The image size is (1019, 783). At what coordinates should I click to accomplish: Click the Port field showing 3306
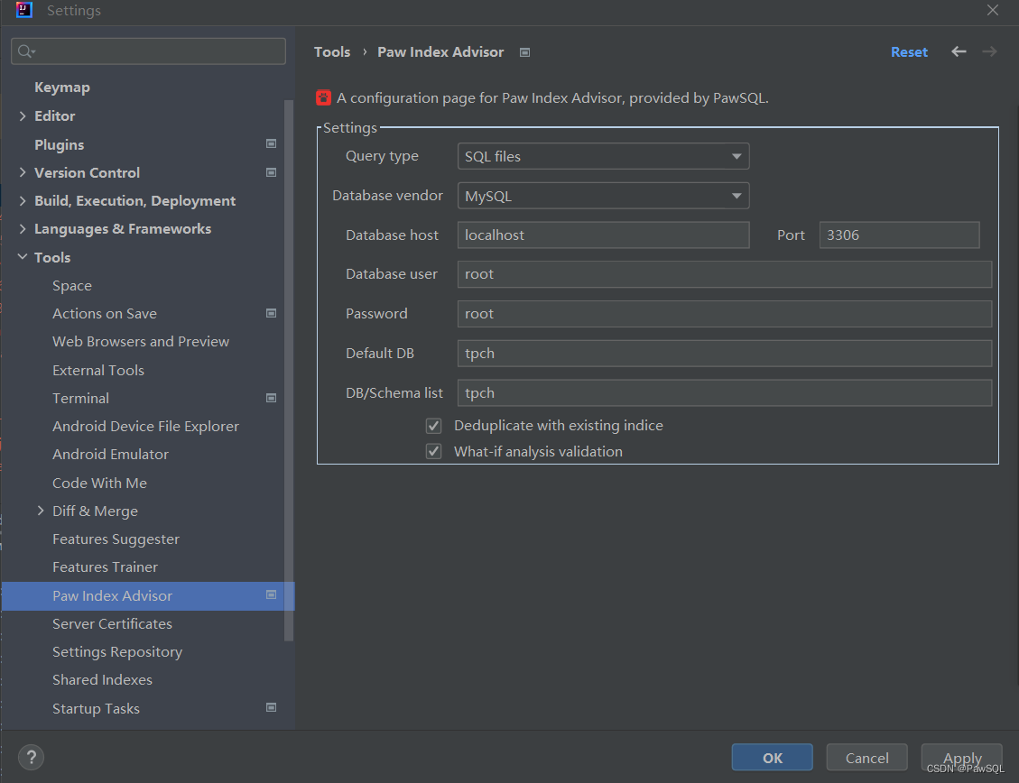[x=900, y=235]
